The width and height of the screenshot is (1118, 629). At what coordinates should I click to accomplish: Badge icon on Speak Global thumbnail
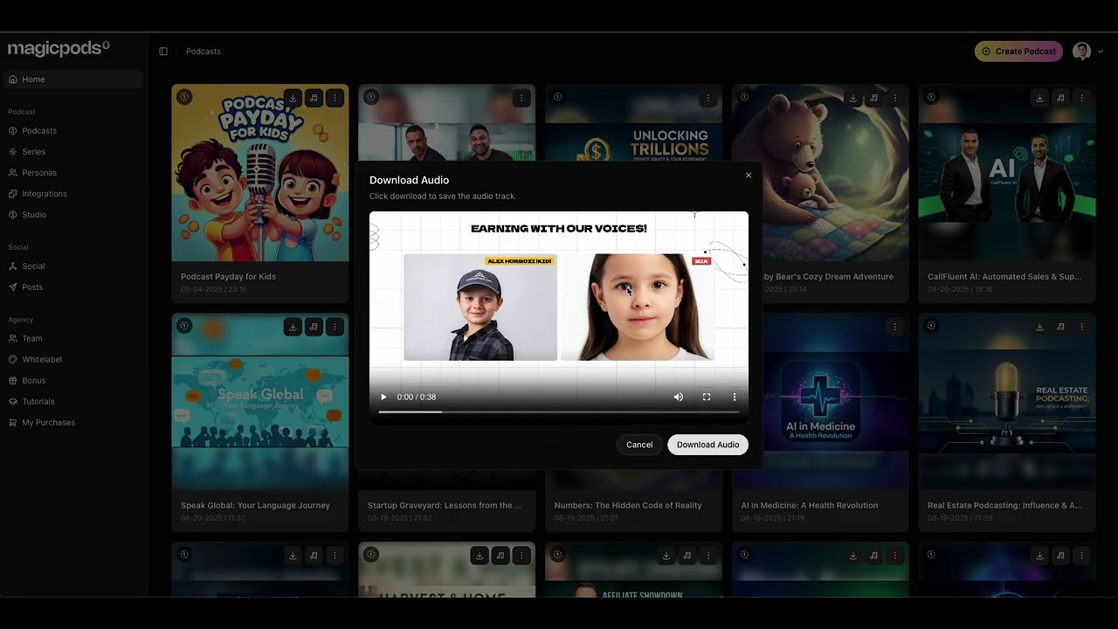tap(184, 326)
